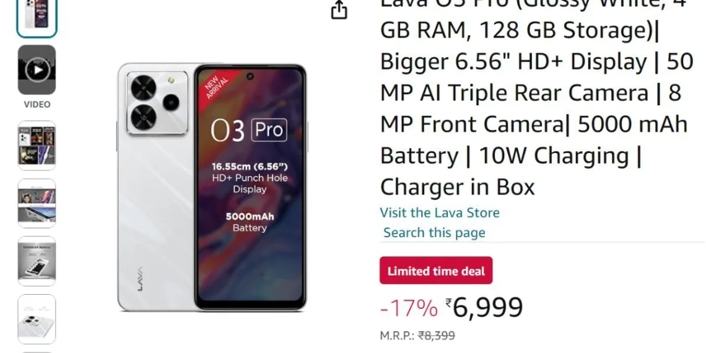Open the feature collage thumbnail below VIDEO
The height and width of the screenshot is (353, 706).
(37, 145)
